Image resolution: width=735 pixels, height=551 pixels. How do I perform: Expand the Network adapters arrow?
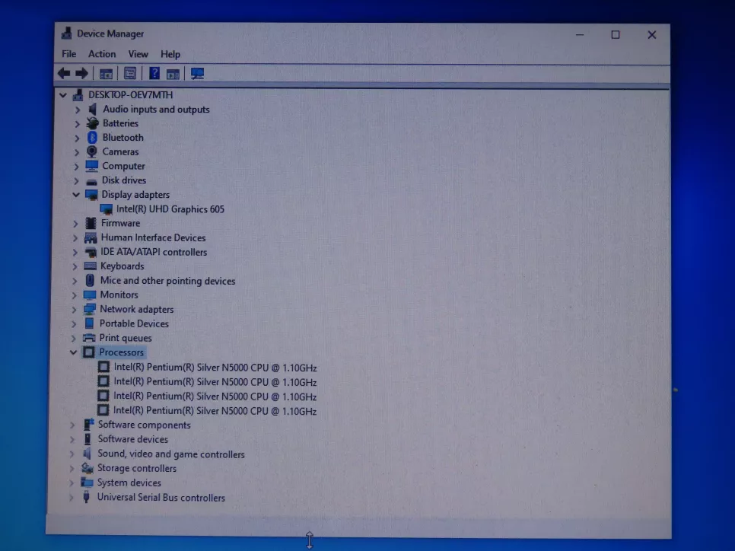(x=74, y=310)
